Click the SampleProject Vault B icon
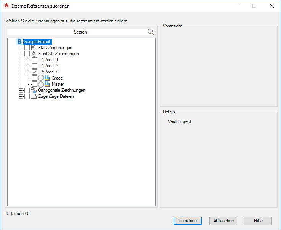 [x=19, y=42]
